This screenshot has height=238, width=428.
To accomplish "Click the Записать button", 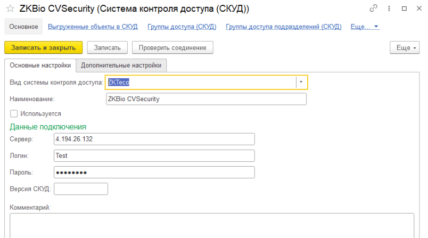I will pyautogui.click(x=107, y=47).
